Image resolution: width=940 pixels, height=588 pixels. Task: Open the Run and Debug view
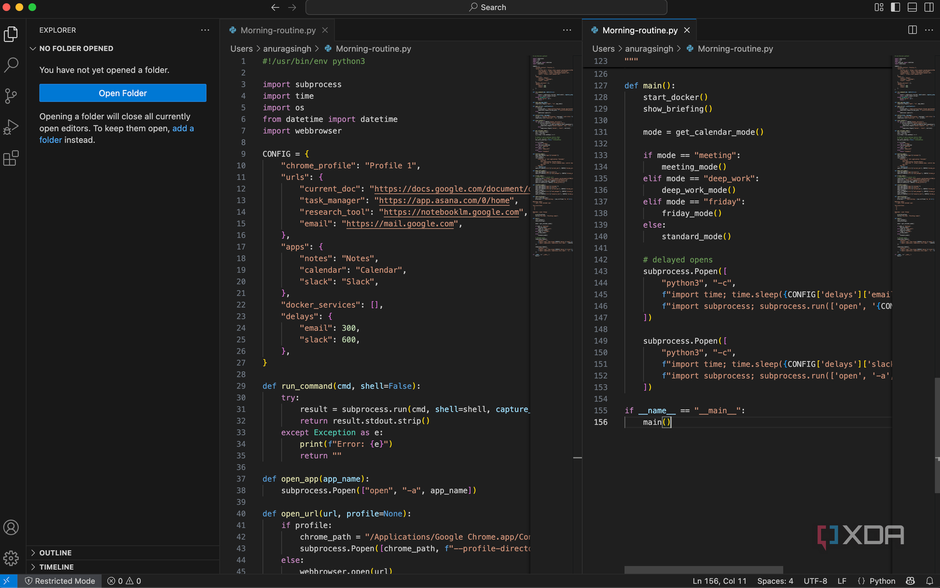click(x=11, y=127)
